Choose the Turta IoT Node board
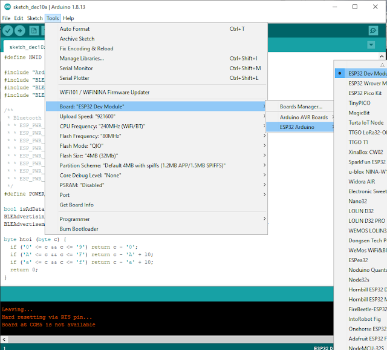 (x=361, y=122)
